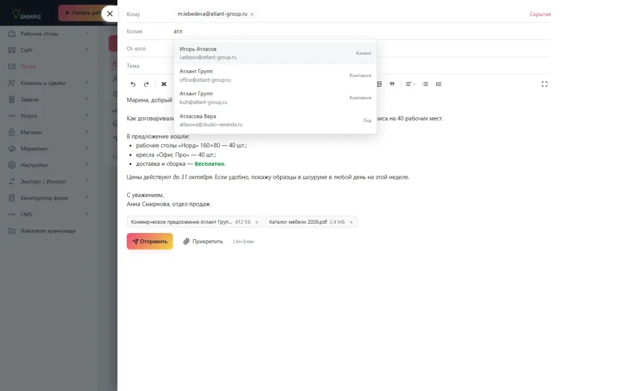Expand Услуги submenu chevron
This screenshot has height=391, width=626.
[x=87, y=116]
